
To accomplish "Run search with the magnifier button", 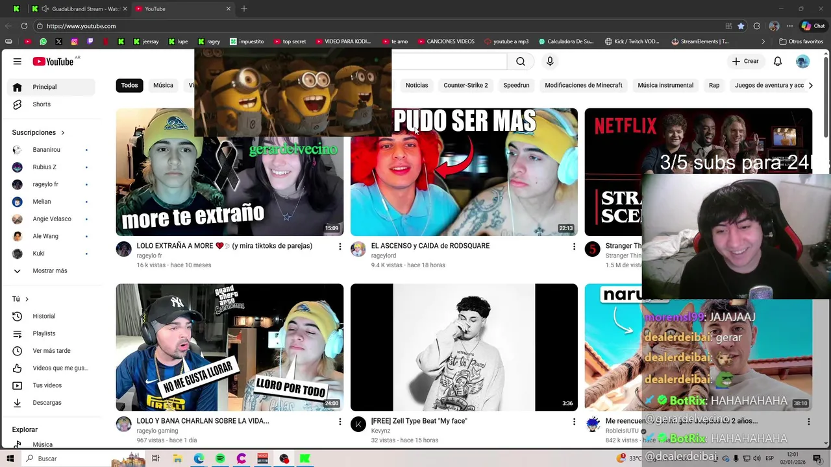I will pyautogui.click(x=521, y=61).
